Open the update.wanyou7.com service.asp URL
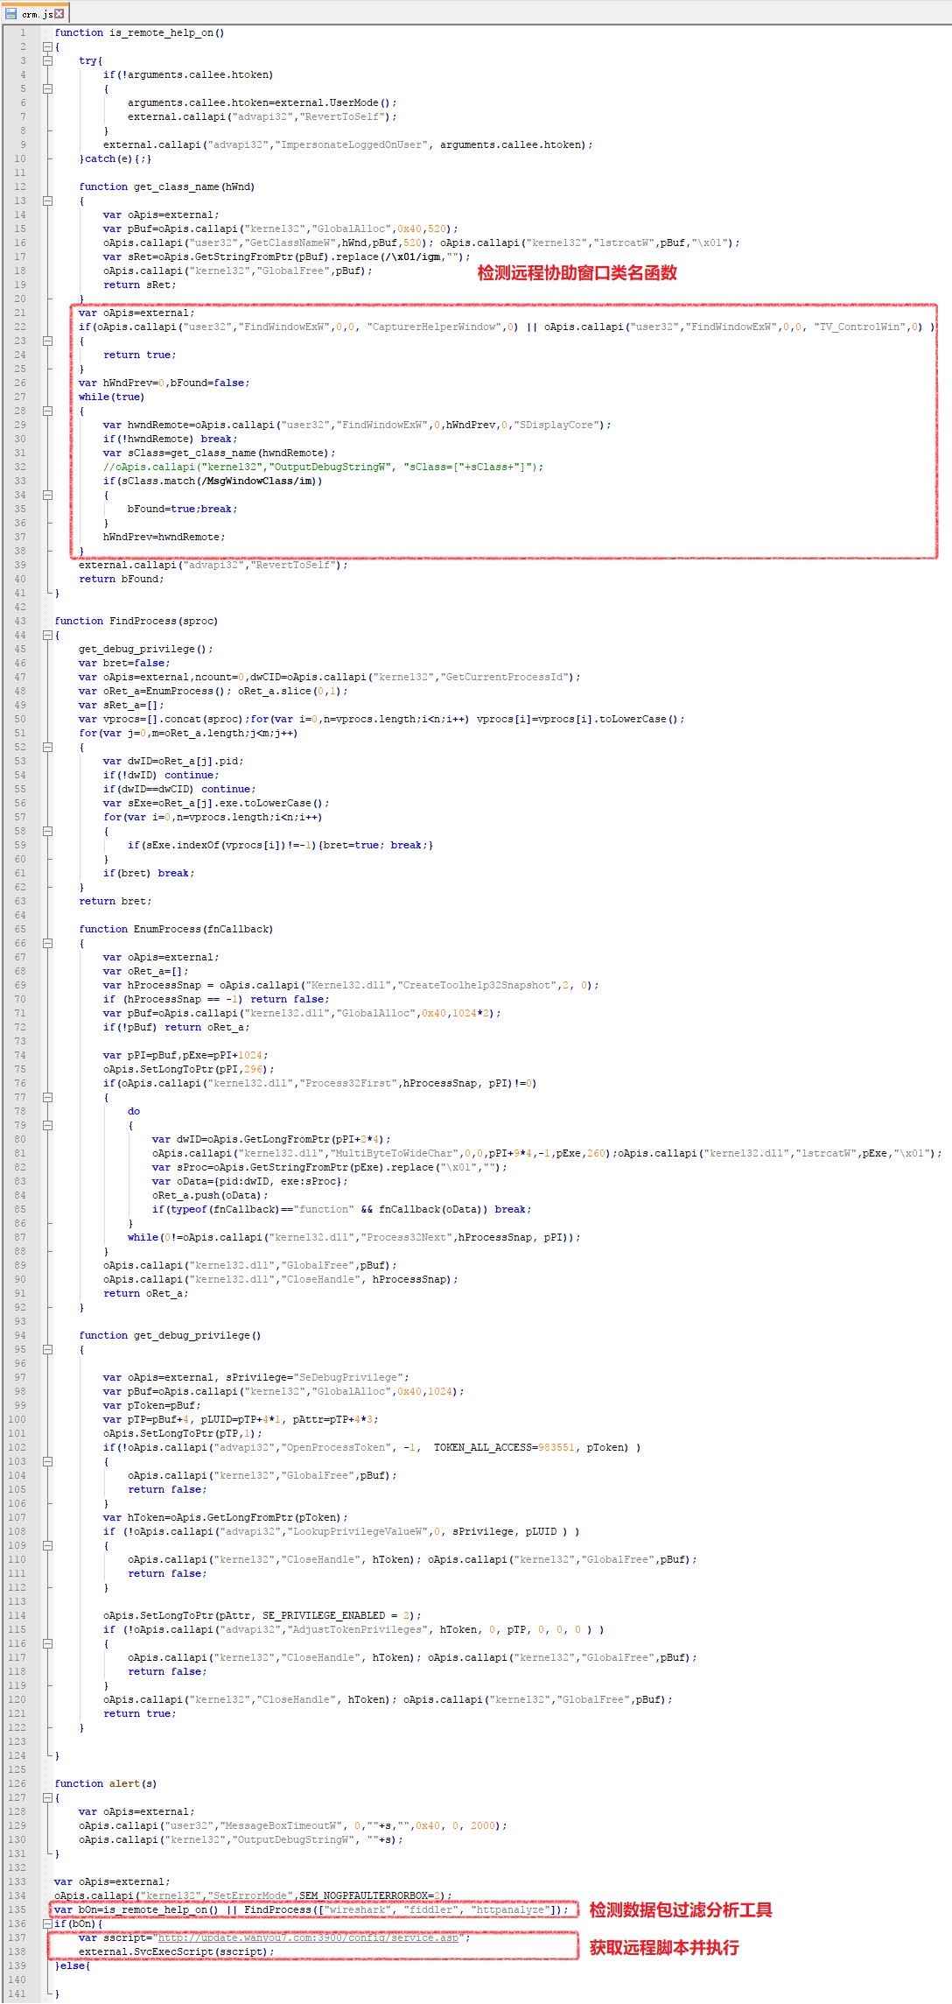The width and height of the screenshot is (952, 2004). tap(308, 1937)
